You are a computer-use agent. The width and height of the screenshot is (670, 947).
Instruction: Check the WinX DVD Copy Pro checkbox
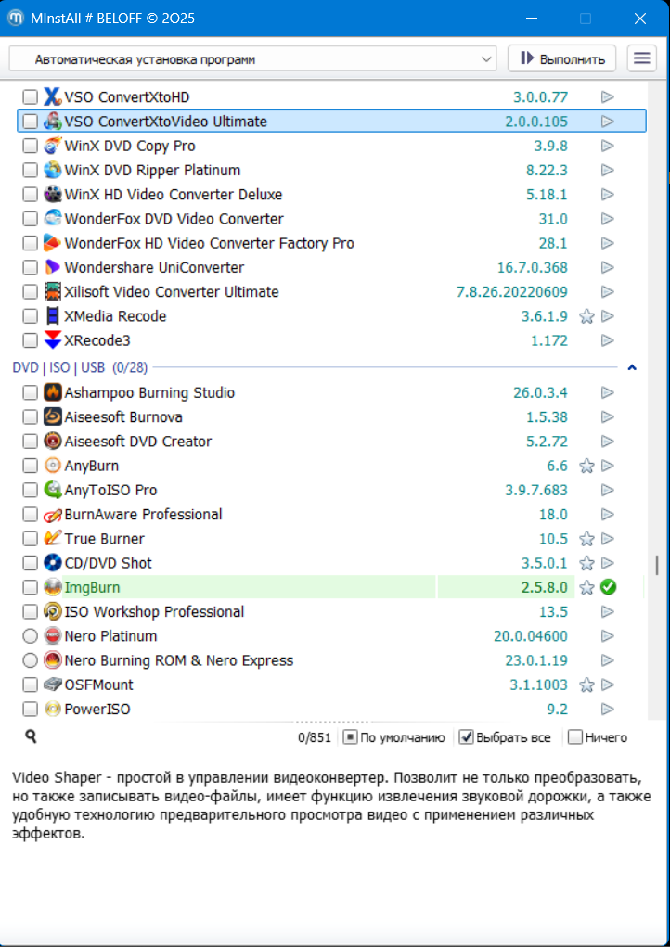click(31, 147)
